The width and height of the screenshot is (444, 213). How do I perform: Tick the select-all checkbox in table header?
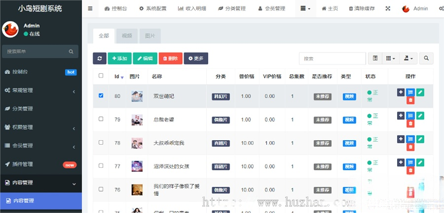pos(101,76)
